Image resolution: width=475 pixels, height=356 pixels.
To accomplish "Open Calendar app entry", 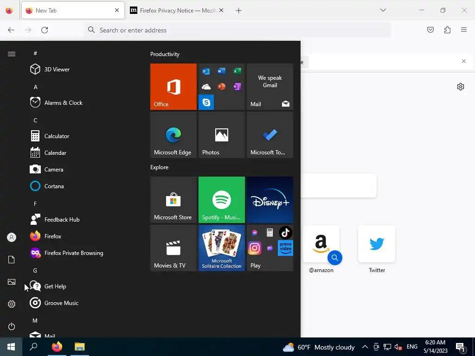I will coord(82,153).
